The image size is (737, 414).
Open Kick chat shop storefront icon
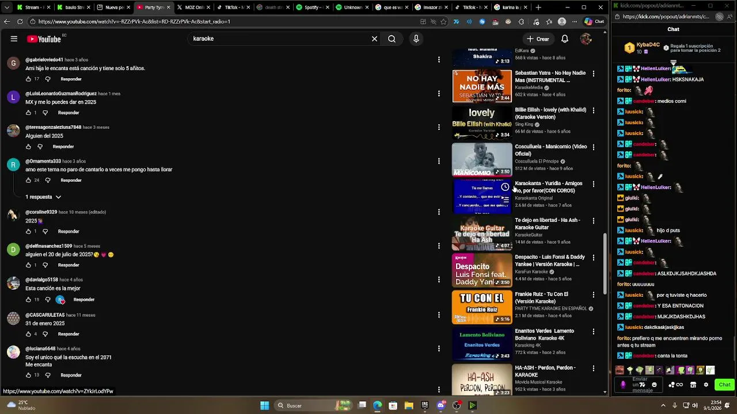click(x=693, y=385)
